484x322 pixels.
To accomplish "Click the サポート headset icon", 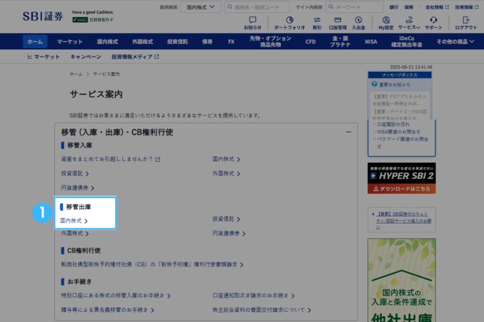I will pyautogui.click(x=433, y=21).
